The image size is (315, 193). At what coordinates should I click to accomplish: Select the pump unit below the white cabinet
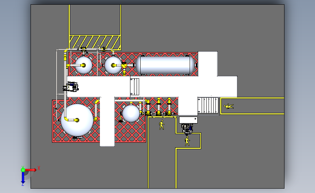(x=187, y=129)
